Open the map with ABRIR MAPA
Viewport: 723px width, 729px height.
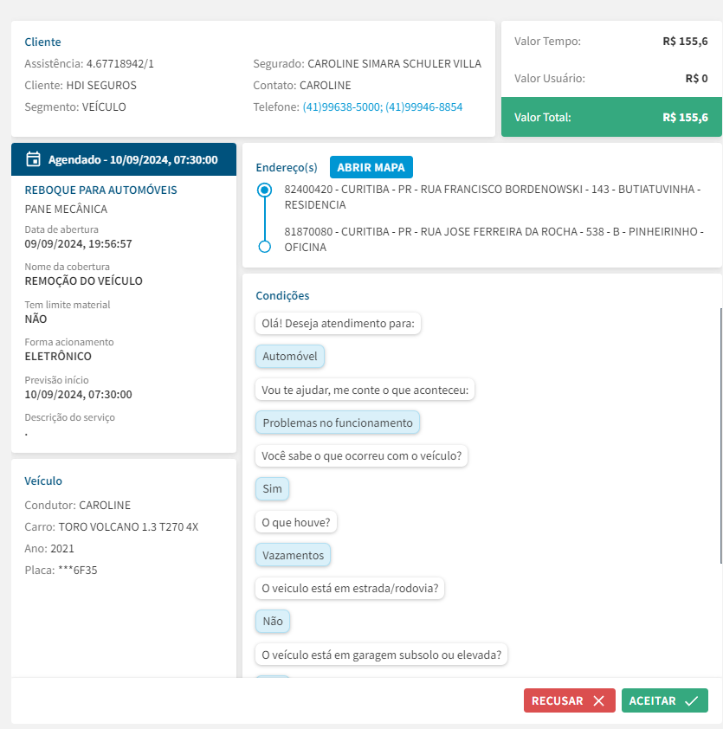[371, 167]
